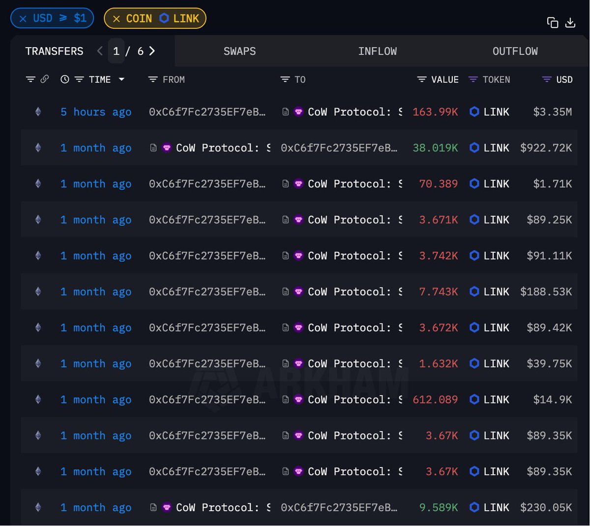The width and height of the screenshot is (590, 526).
Task: Open the 5 hours ago transaction
Action: pos(96,112)
